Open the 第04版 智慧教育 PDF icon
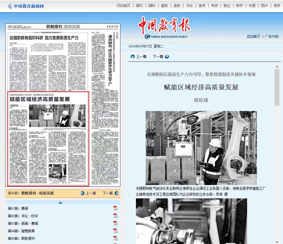Viewport: 283px width, 244px height. click(115, 231)
